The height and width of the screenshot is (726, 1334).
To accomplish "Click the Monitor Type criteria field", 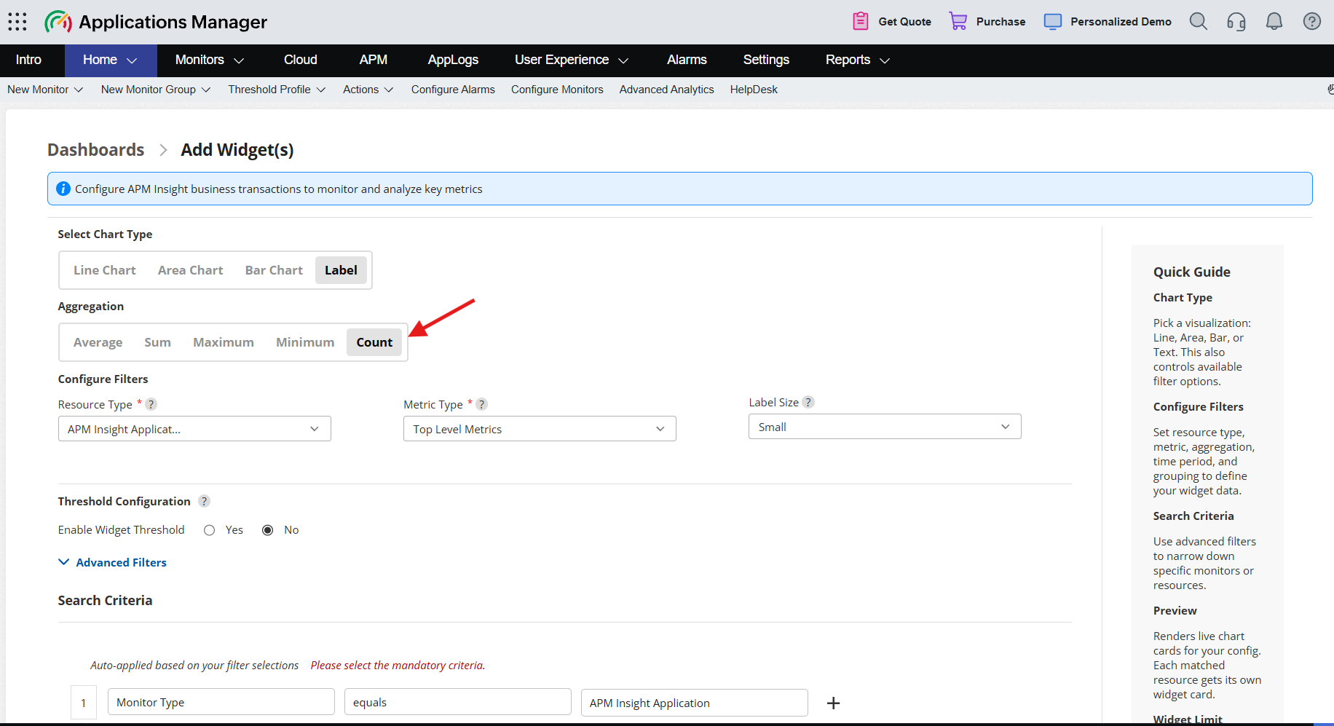I will (221, 702).
